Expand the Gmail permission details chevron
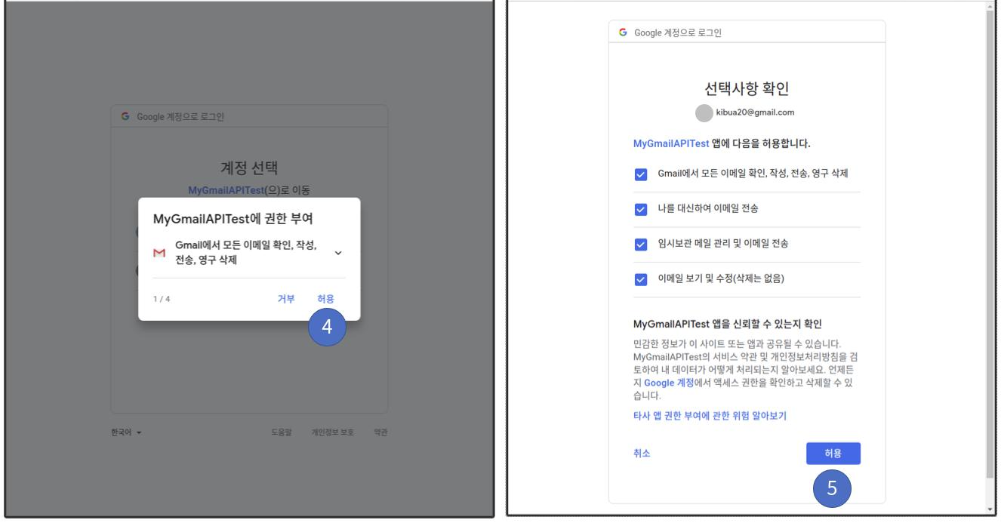 tap(337, 253)
